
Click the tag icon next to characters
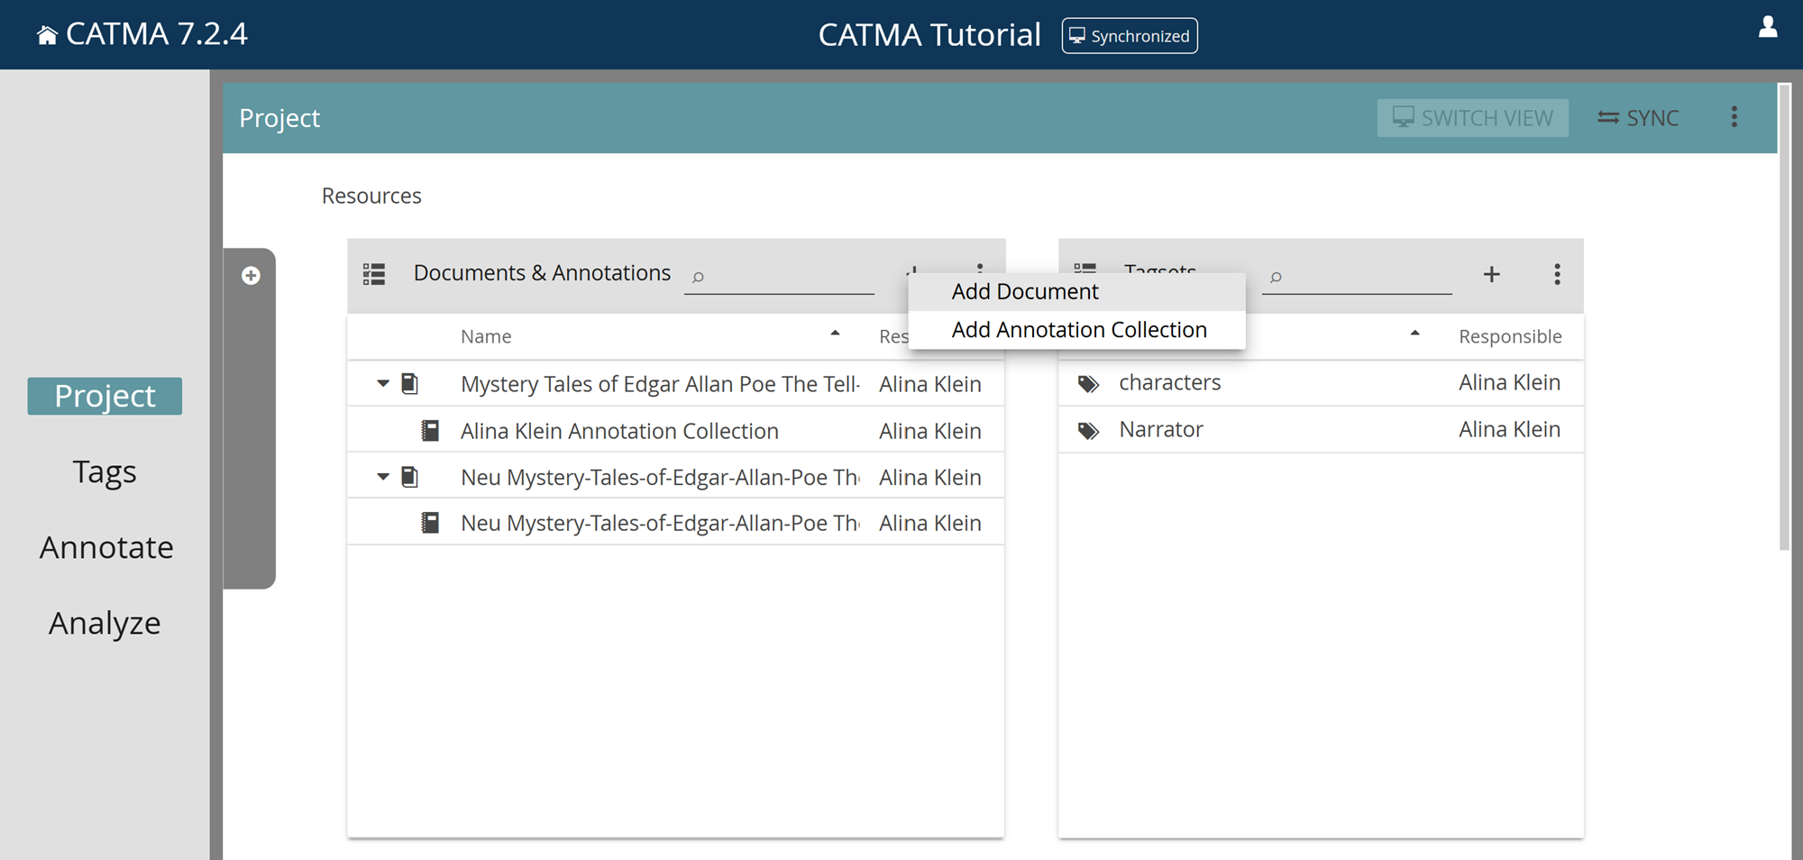click(1087, 382)
